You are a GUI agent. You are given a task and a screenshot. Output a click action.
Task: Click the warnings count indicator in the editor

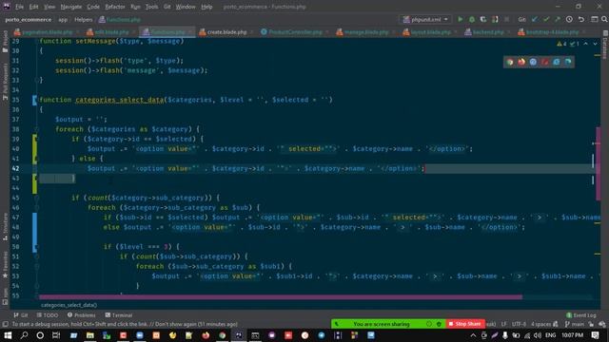tap(561, 44)
